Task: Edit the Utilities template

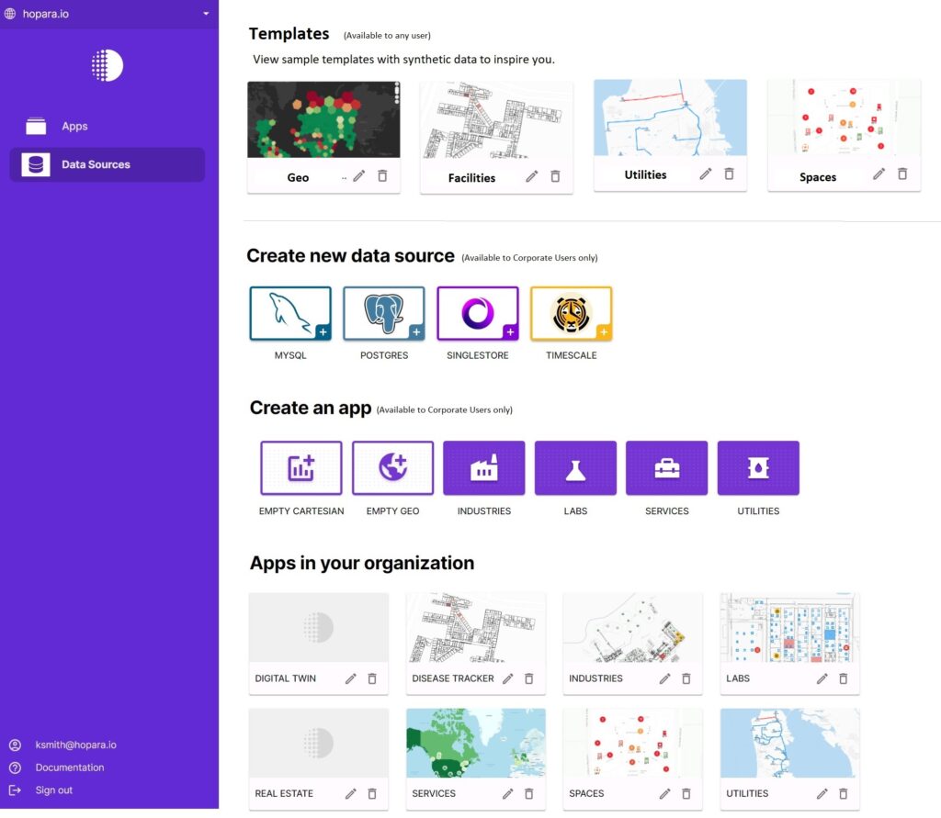Action: pyautogui.click(x=706, y=174)
